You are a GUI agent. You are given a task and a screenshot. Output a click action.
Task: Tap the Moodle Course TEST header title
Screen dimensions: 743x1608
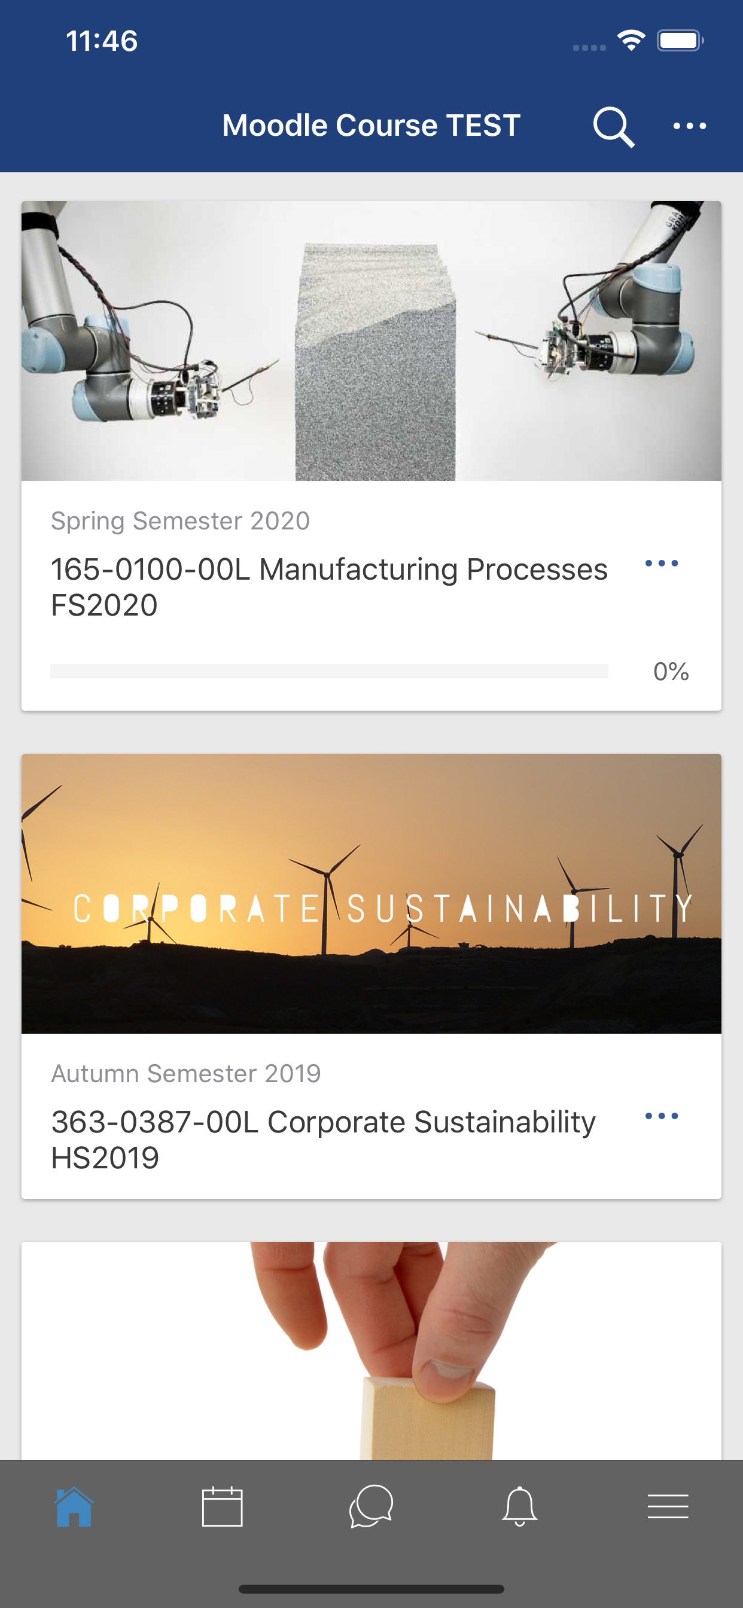click(x=371, y=126)
